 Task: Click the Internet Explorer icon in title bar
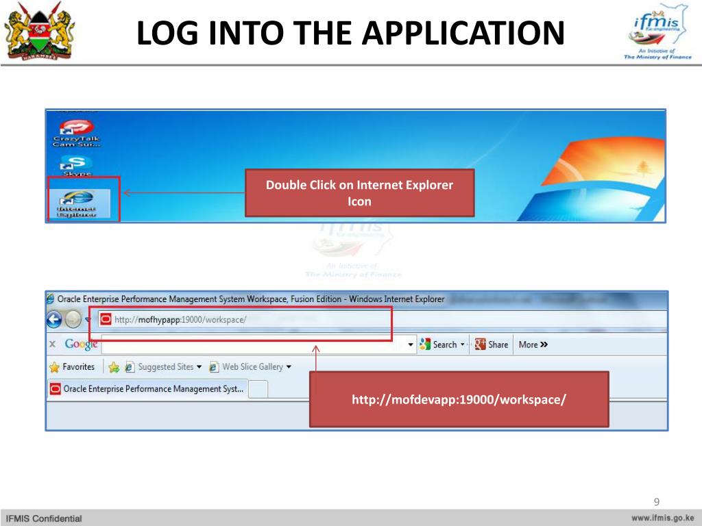click(51, 299)
